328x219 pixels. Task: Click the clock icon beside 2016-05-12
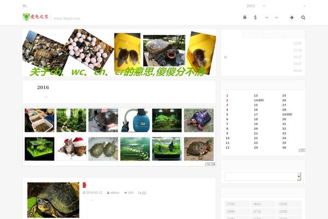(x=84, y=193)
